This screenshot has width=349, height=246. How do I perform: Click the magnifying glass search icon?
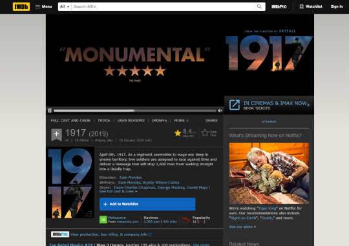[x=259, y=6]
